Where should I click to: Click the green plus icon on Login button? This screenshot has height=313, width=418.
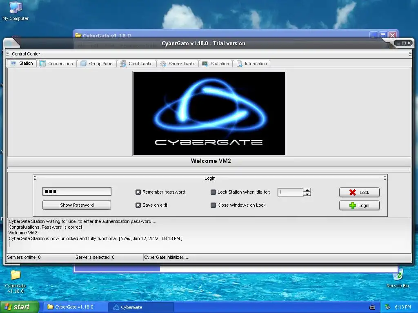pyautogui.click(x=353, y=205)
